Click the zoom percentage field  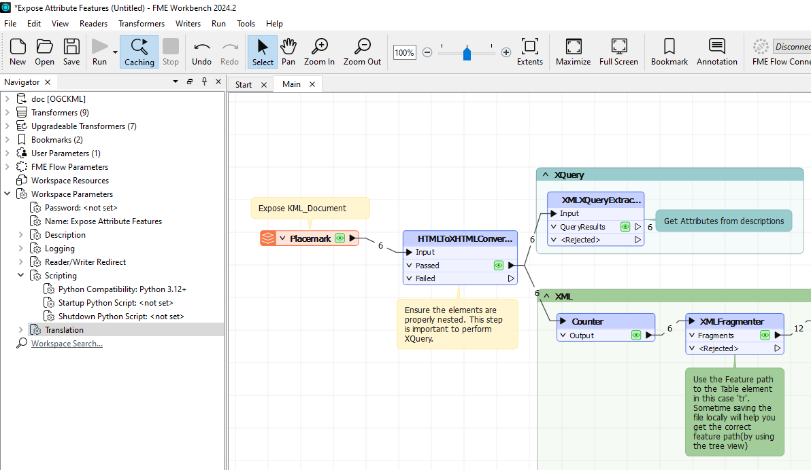(x=404, y=52)
